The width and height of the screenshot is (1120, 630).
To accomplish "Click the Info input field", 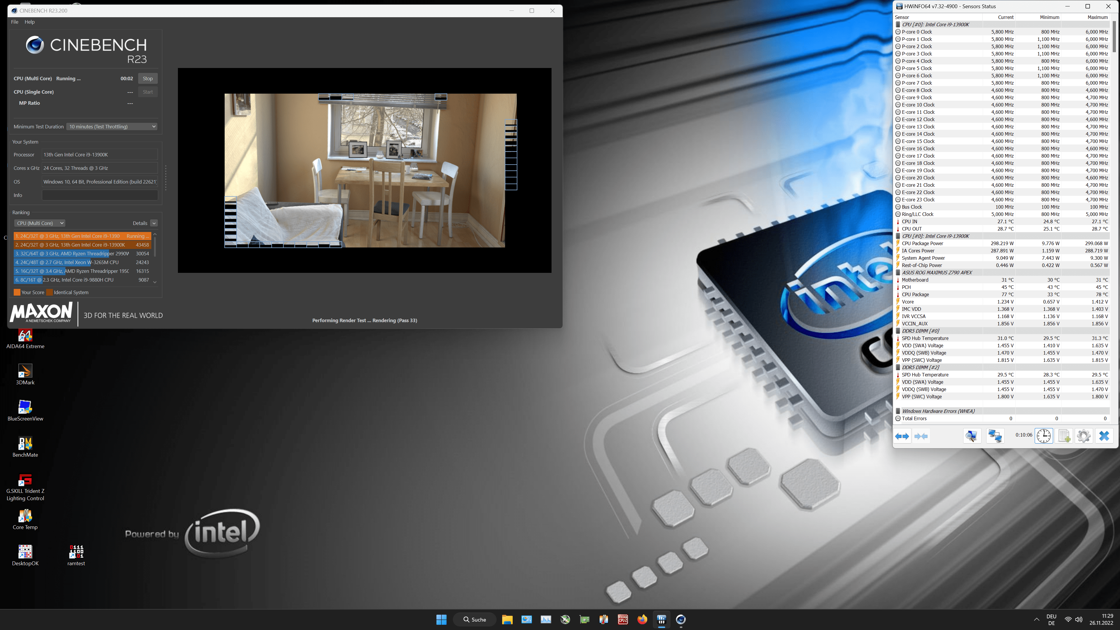I will pos(100,196).
